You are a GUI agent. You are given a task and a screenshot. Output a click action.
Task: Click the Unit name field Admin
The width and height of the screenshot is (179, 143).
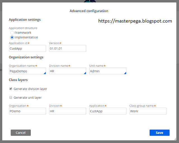108,71
